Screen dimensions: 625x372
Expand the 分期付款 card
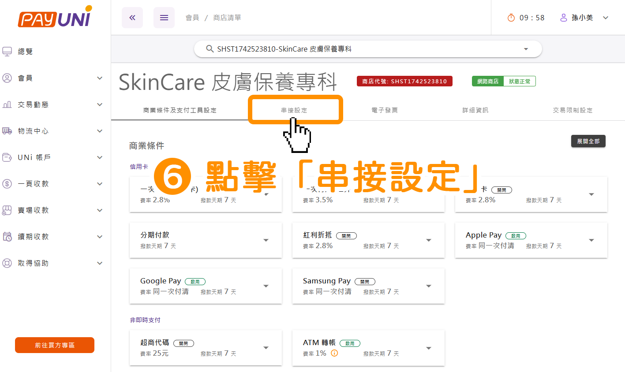tap(266, 240)
